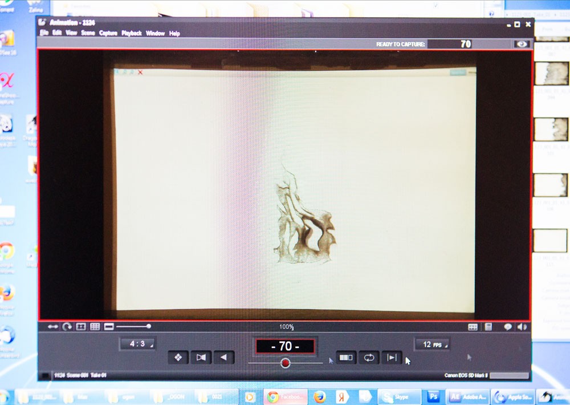Open Photoshop from the taskbar
Image resolution: width=570 pixels, height=405 pixels.
click(x=434, y=396)
